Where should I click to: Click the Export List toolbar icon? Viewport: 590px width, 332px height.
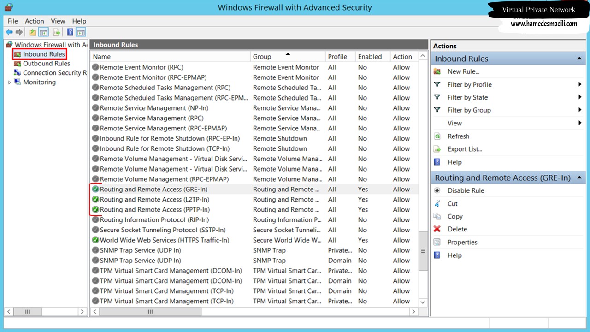[57, 32]
